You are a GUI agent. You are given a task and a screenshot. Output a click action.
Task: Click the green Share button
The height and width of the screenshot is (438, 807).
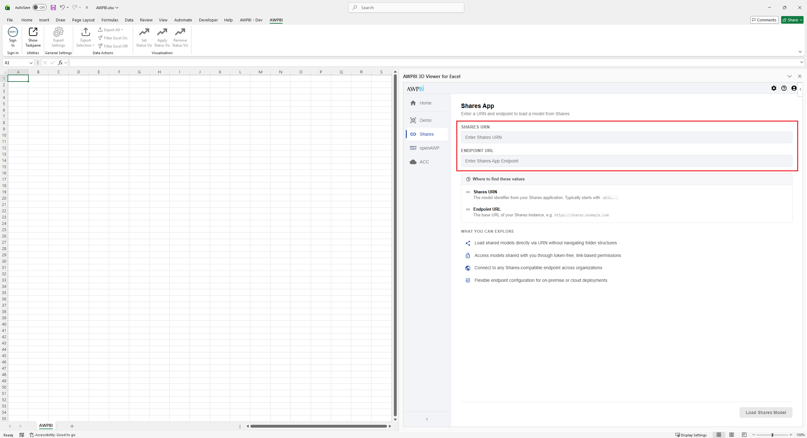click(792, 20)
